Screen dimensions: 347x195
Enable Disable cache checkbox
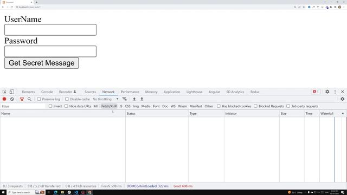(67, 99)
